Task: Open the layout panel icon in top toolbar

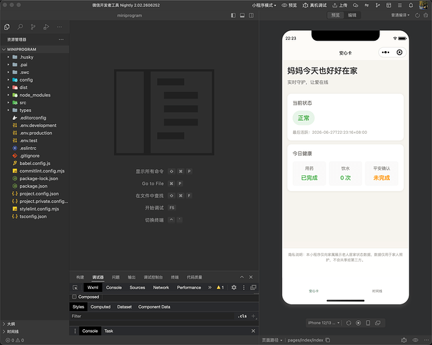Action: 388,6
